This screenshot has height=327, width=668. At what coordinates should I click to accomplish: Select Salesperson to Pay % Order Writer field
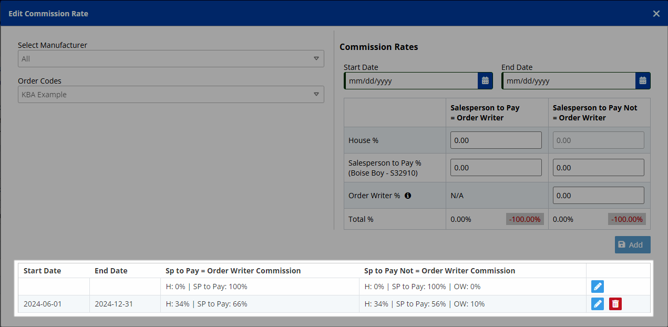pos(496,168)
